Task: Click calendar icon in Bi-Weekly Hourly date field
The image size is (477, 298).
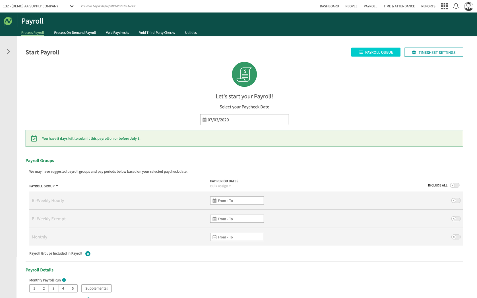Action: 214,201
